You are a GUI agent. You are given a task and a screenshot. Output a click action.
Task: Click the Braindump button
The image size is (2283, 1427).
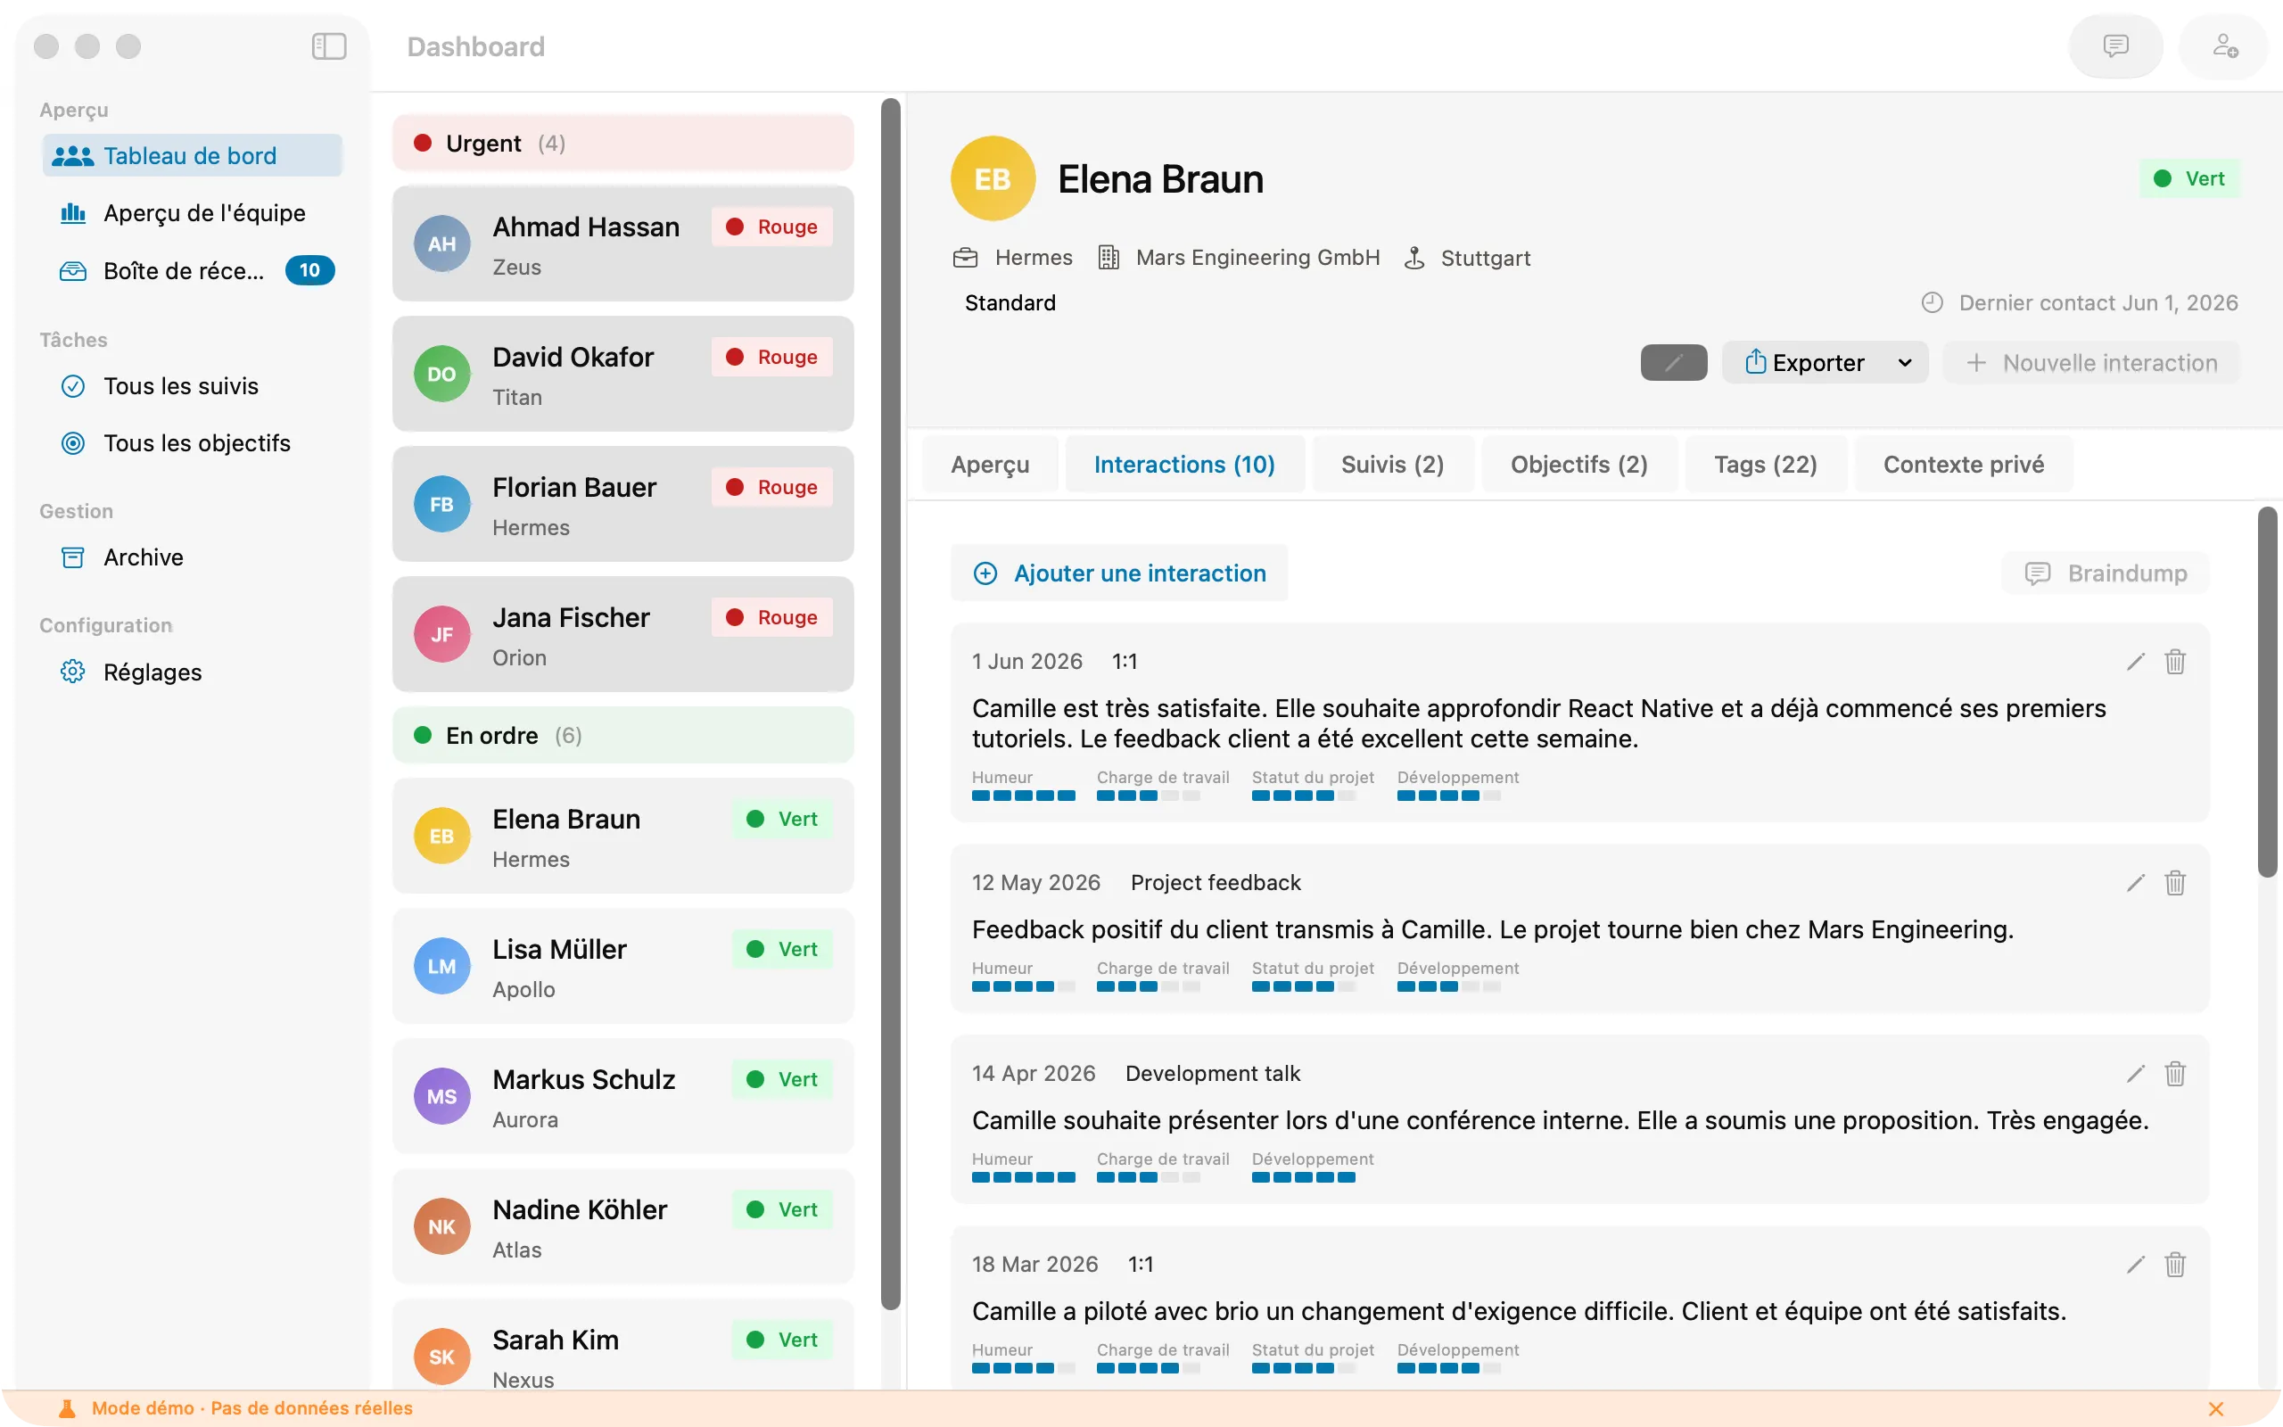click(x=2105, y=573)
